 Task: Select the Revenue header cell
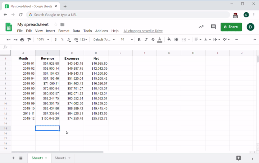[x=47, y=58]
